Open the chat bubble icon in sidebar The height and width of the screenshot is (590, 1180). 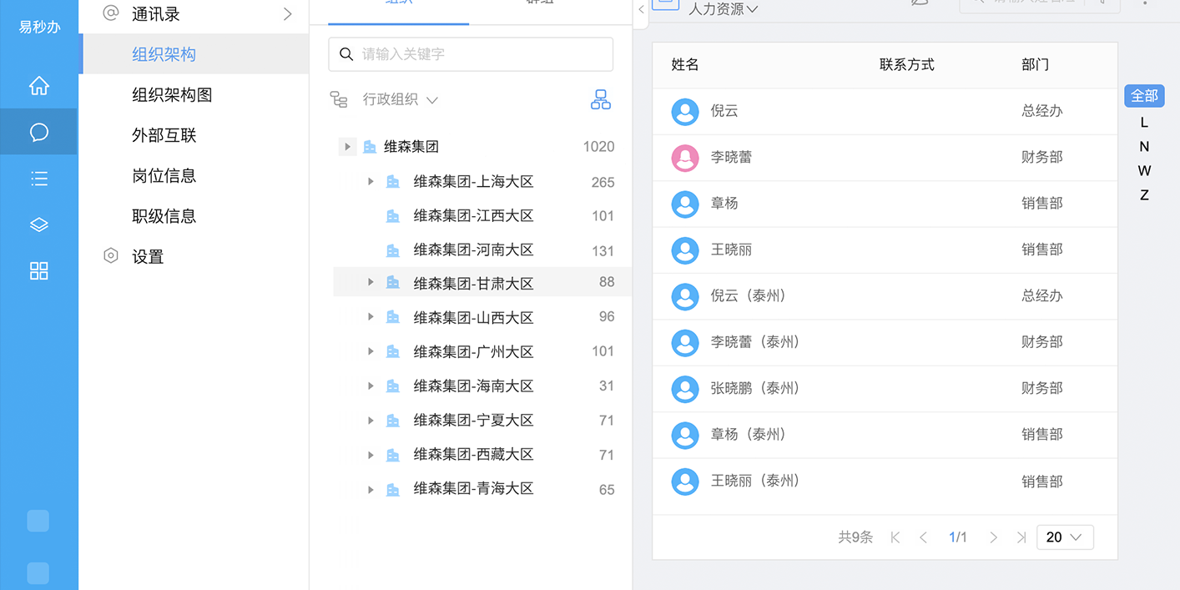click(x=38, y=132)
